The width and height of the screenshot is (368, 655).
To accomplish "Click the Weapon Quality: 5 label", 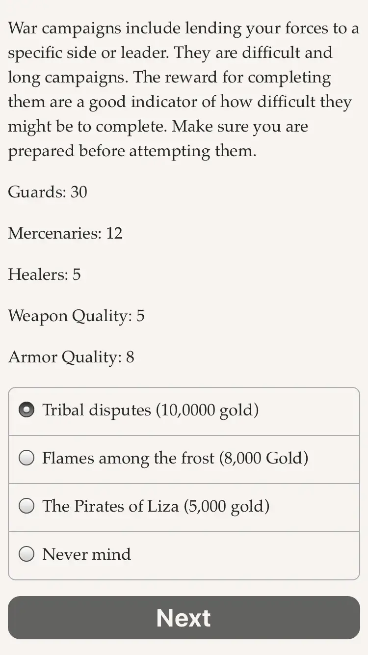I will coord(76,316).
